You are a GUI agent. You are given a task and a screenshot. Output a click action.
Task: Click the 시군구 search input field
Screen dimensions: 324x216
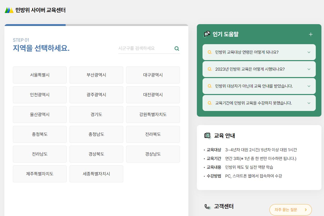(x=144, y=48)
